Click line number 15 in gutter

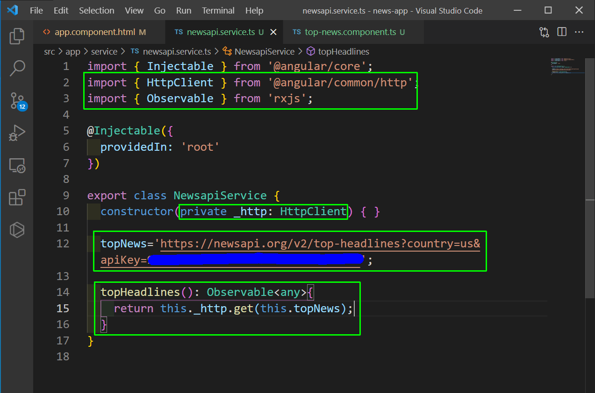[63, 308]
